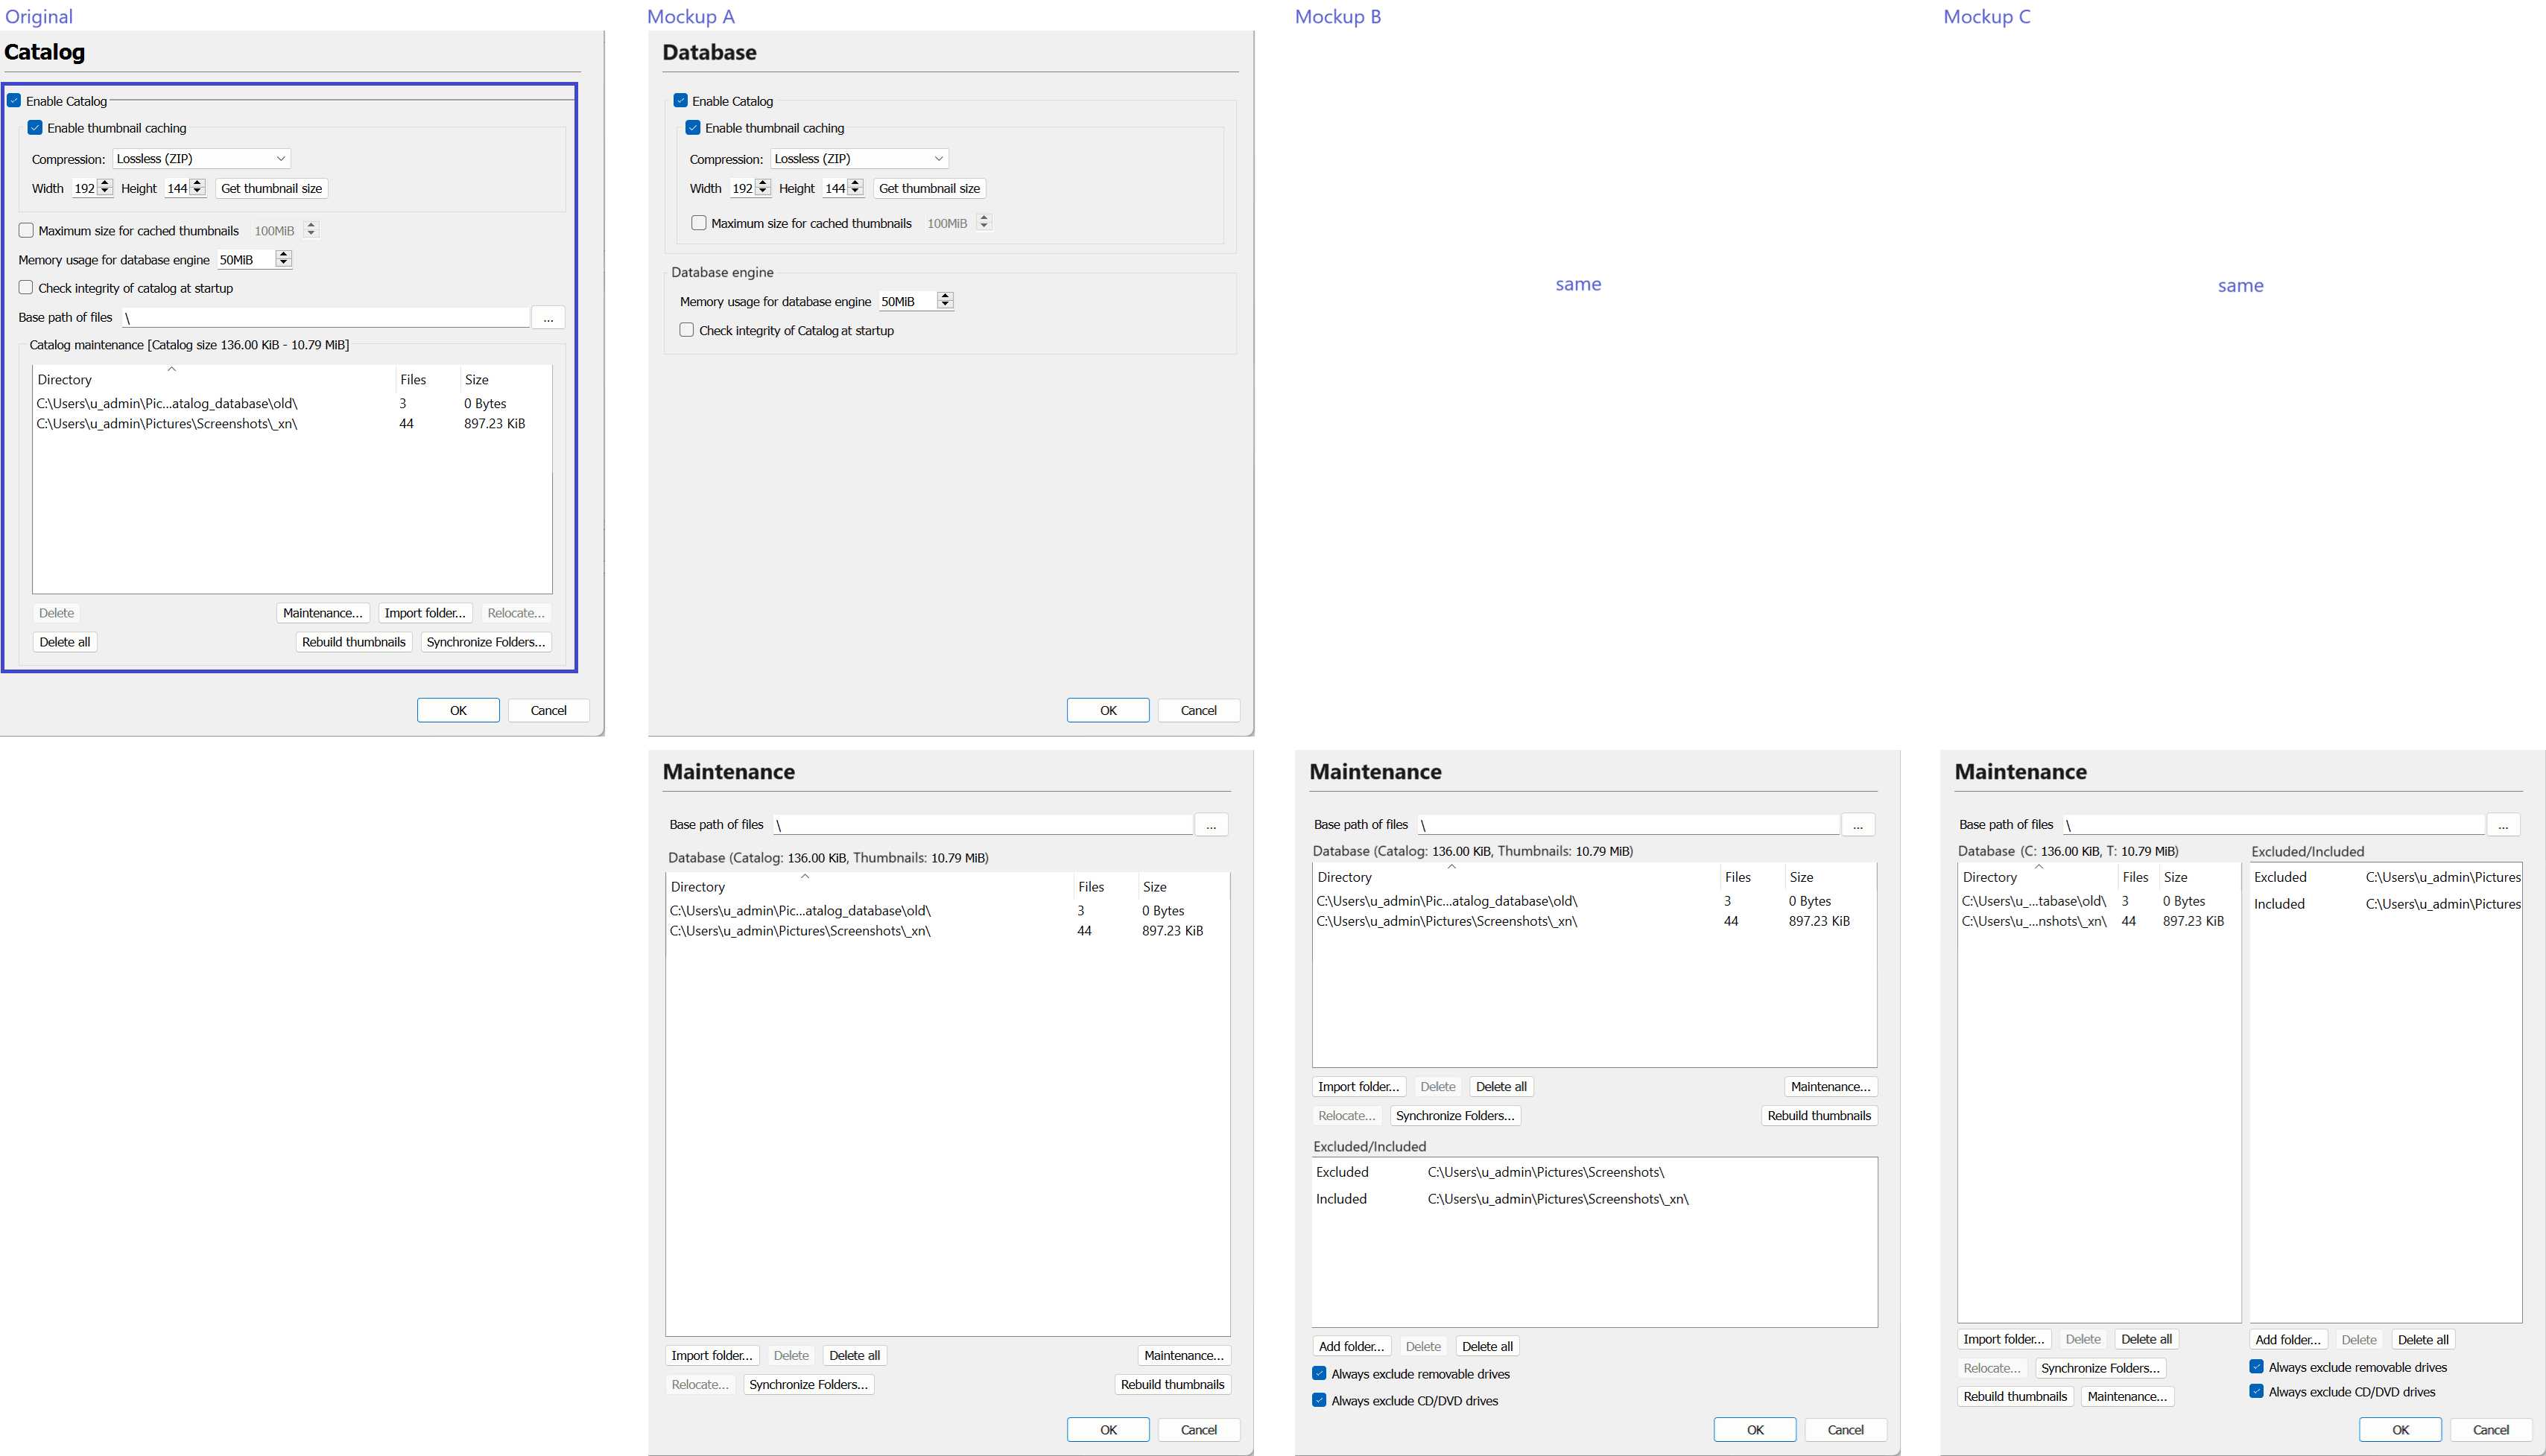Click the browse '...' button in Original Catalog panel
The image size is (2546, 1456).
tap(547, 318)
